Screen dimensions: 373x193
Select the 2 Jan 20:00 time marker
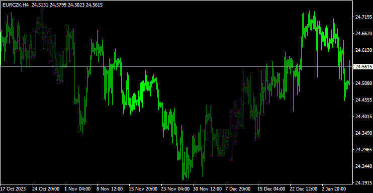click(x=335, y=189)
